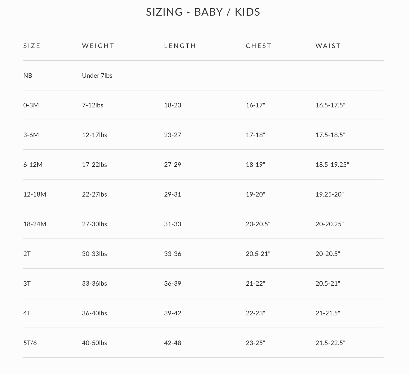
Task: Click the NB size row label
Action: [28, 76]
